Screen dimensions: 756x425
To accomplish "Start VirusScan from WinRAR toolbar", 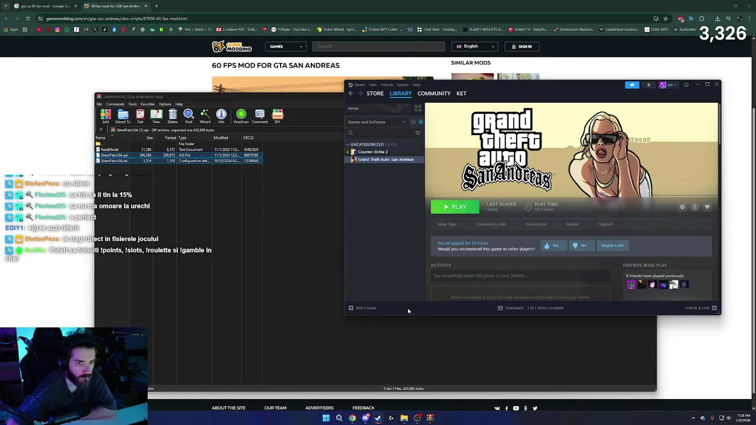I will (241, 116).
